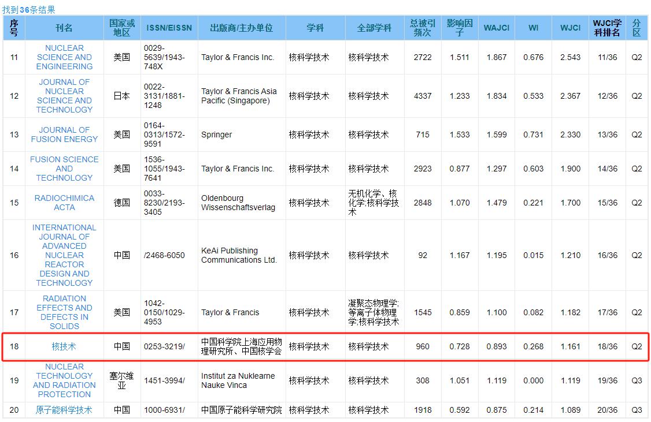Click the 总被引频次 column header
651x422 pixels.
coord(423,28)
